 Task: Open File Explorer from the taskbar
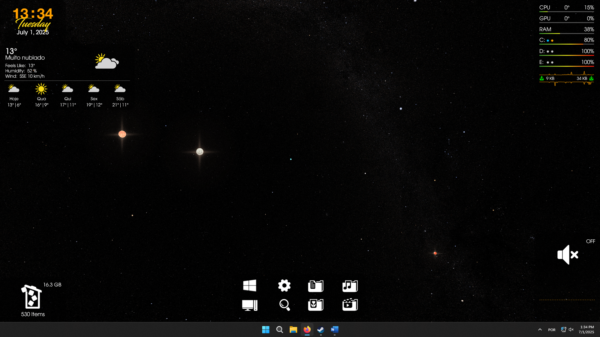pos(293,330)
